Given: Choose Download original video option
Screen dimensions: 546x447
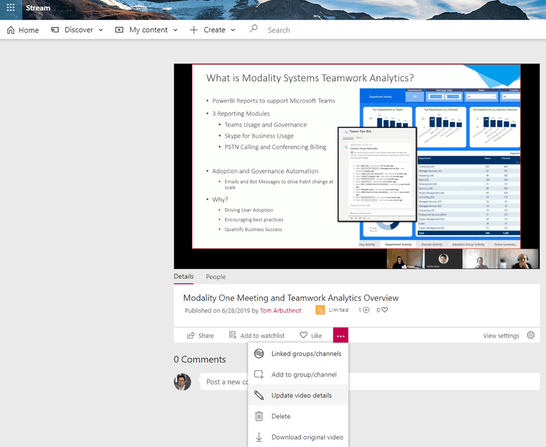Looking at the screenshot, I should click(x=307, y=437).
